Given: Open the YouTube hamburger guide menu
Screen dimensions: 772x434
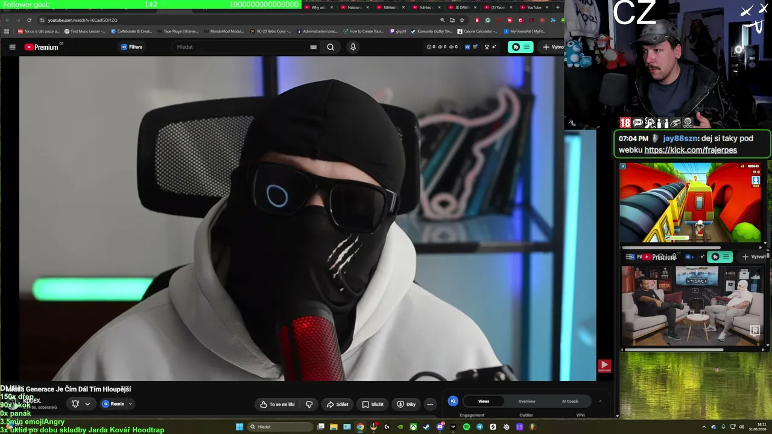Looking at the screenshot, I should (12, 47).
